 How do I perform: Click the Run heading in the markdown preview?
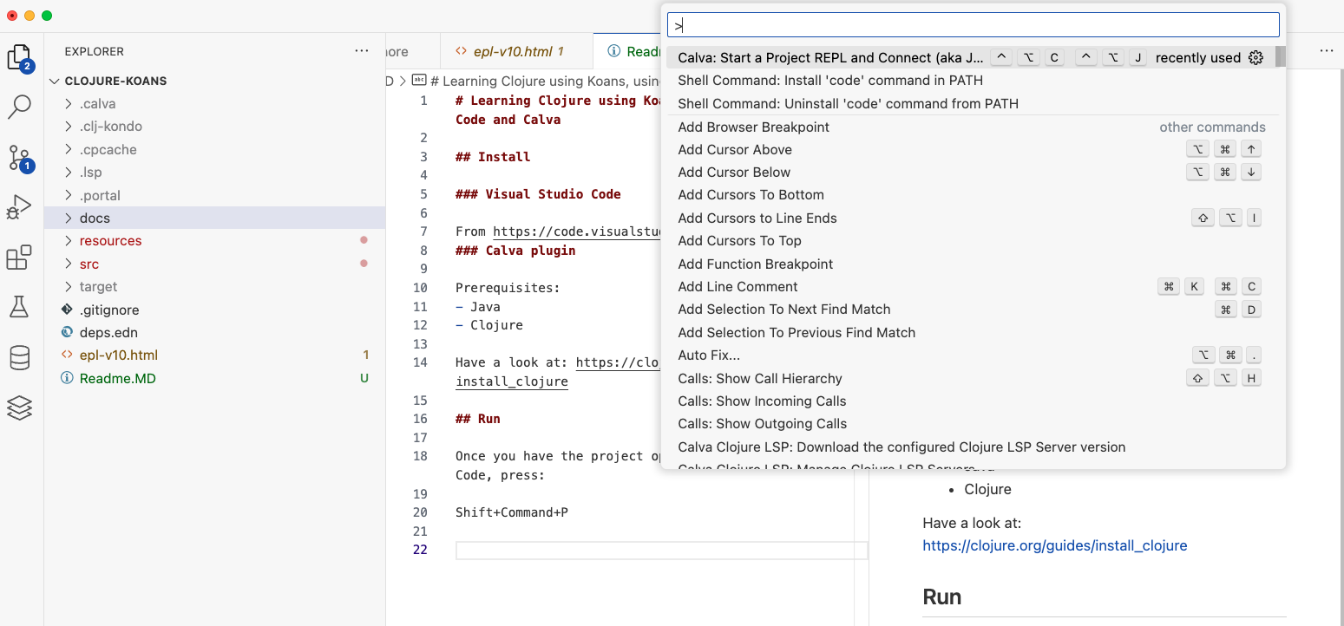tap(941, 597)
